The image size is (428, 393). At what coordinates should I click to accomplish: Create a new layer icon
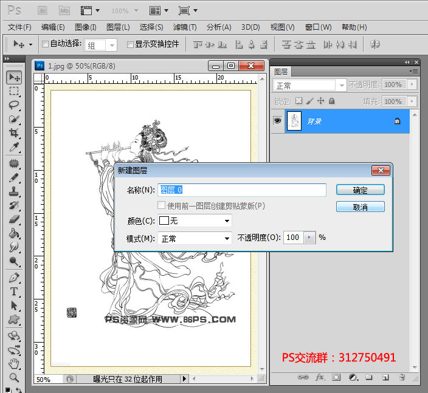coord(385,377)
